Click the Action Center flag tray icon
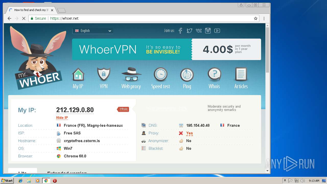This screenshot has height=184, width=327. pos(290,181)
